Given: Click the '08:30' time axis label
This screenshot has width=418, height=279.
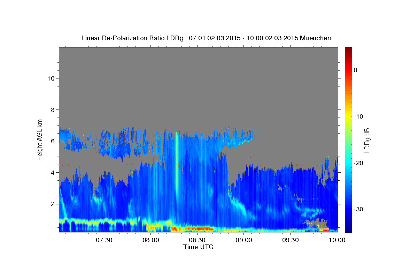Looking at the screenshot, I should click(x=197, y=240).
